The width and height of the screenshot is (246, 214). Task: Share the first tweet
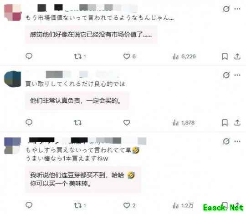coord(237,56)
